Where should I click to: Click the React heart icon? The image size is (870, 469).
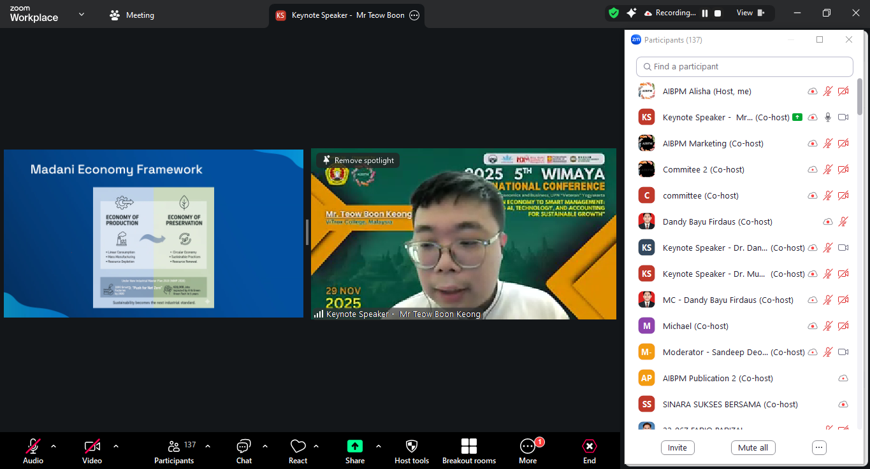[298, 447]
